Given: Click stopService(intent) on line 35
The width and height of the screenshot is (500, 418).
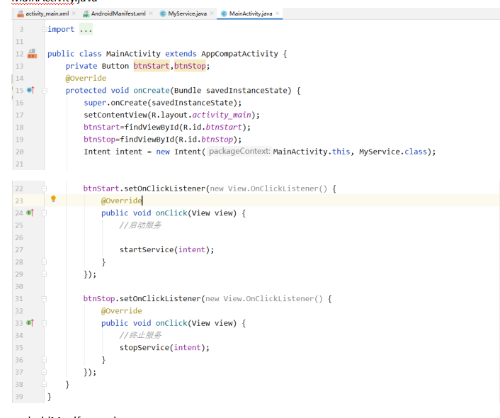Looking at the screenshot, I should point(164,347).
